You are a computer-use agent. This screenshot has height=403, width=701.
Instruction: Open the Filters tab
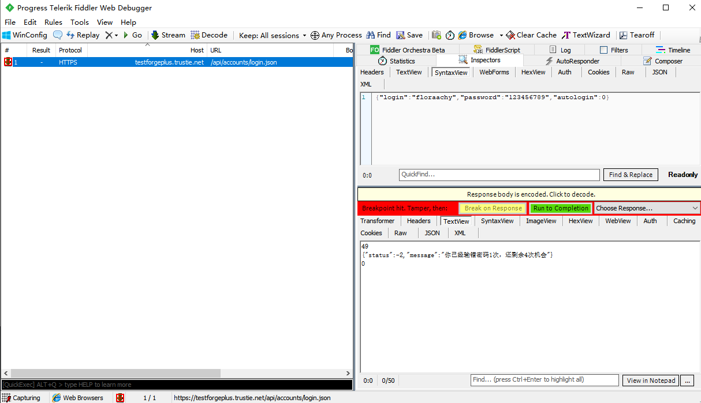(x=614, y=50)
